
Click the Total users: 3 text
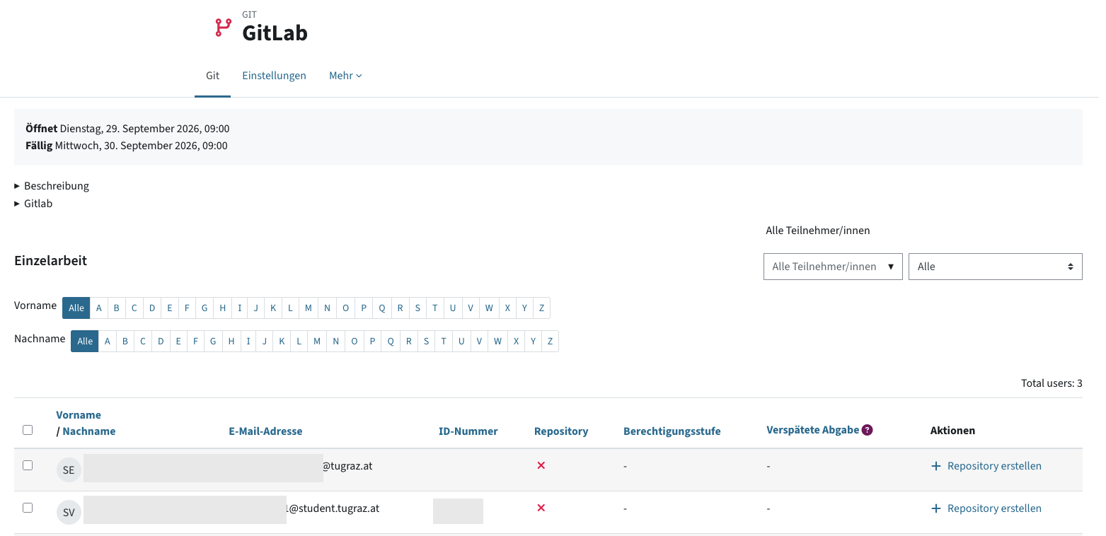tap(1052, 383)
